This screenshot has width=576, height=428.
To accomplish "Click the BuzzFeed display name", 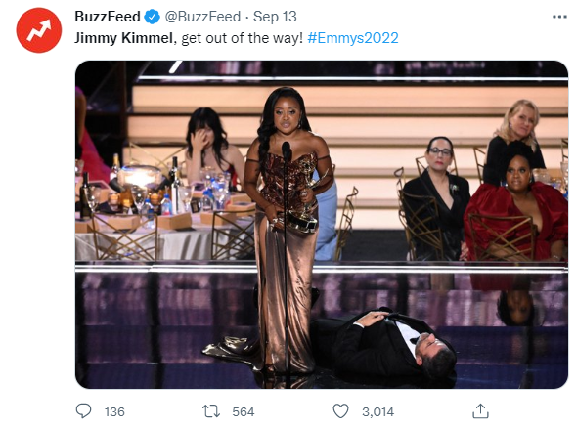I will coord(108,17).
